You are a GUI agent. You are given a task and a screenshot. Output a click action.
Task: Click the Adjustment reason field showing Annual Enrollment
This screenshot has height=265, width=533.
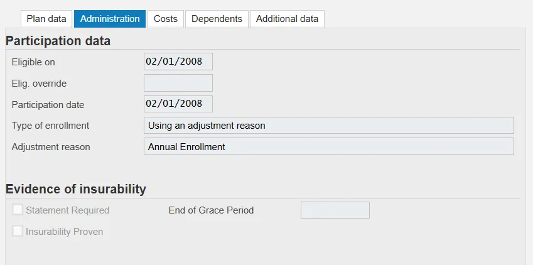tap(328, 146)
